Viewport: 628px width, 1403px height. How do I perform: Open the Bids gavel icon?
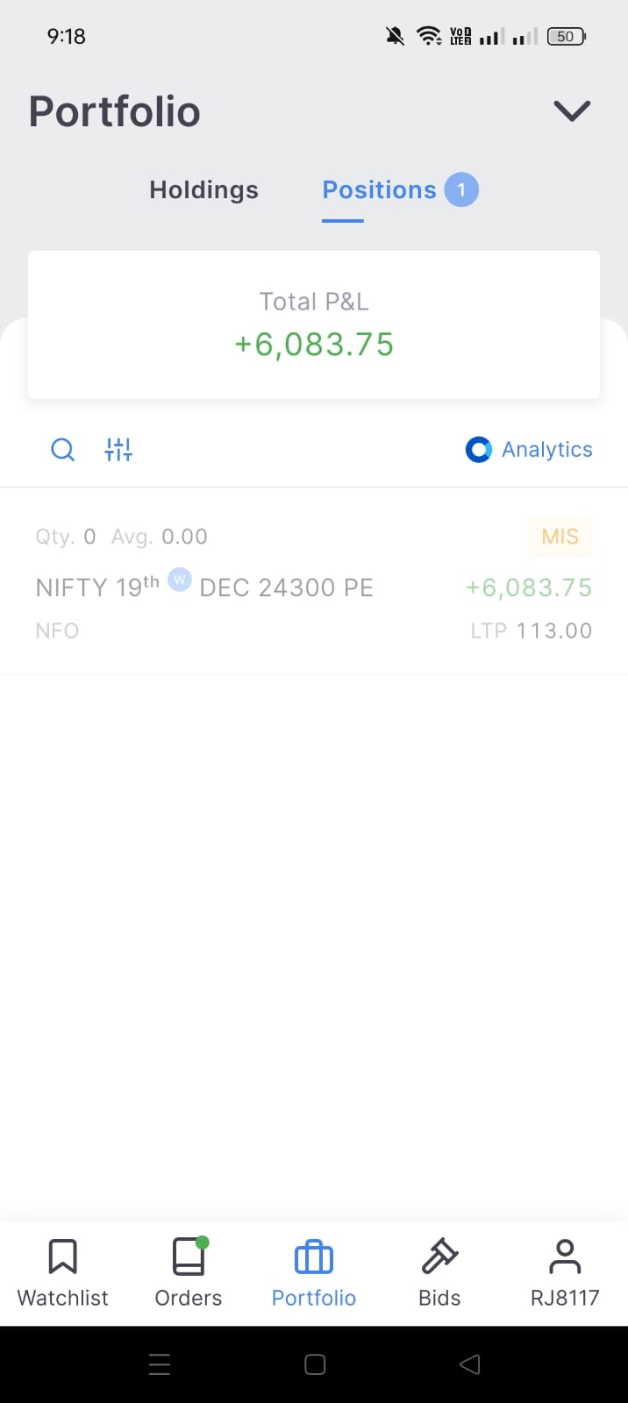pos(439,1257)
